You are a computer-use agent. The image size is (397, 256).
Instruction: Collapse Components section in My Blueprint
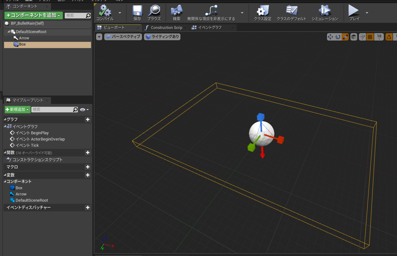pyautogui.click(x=5, y=181)
